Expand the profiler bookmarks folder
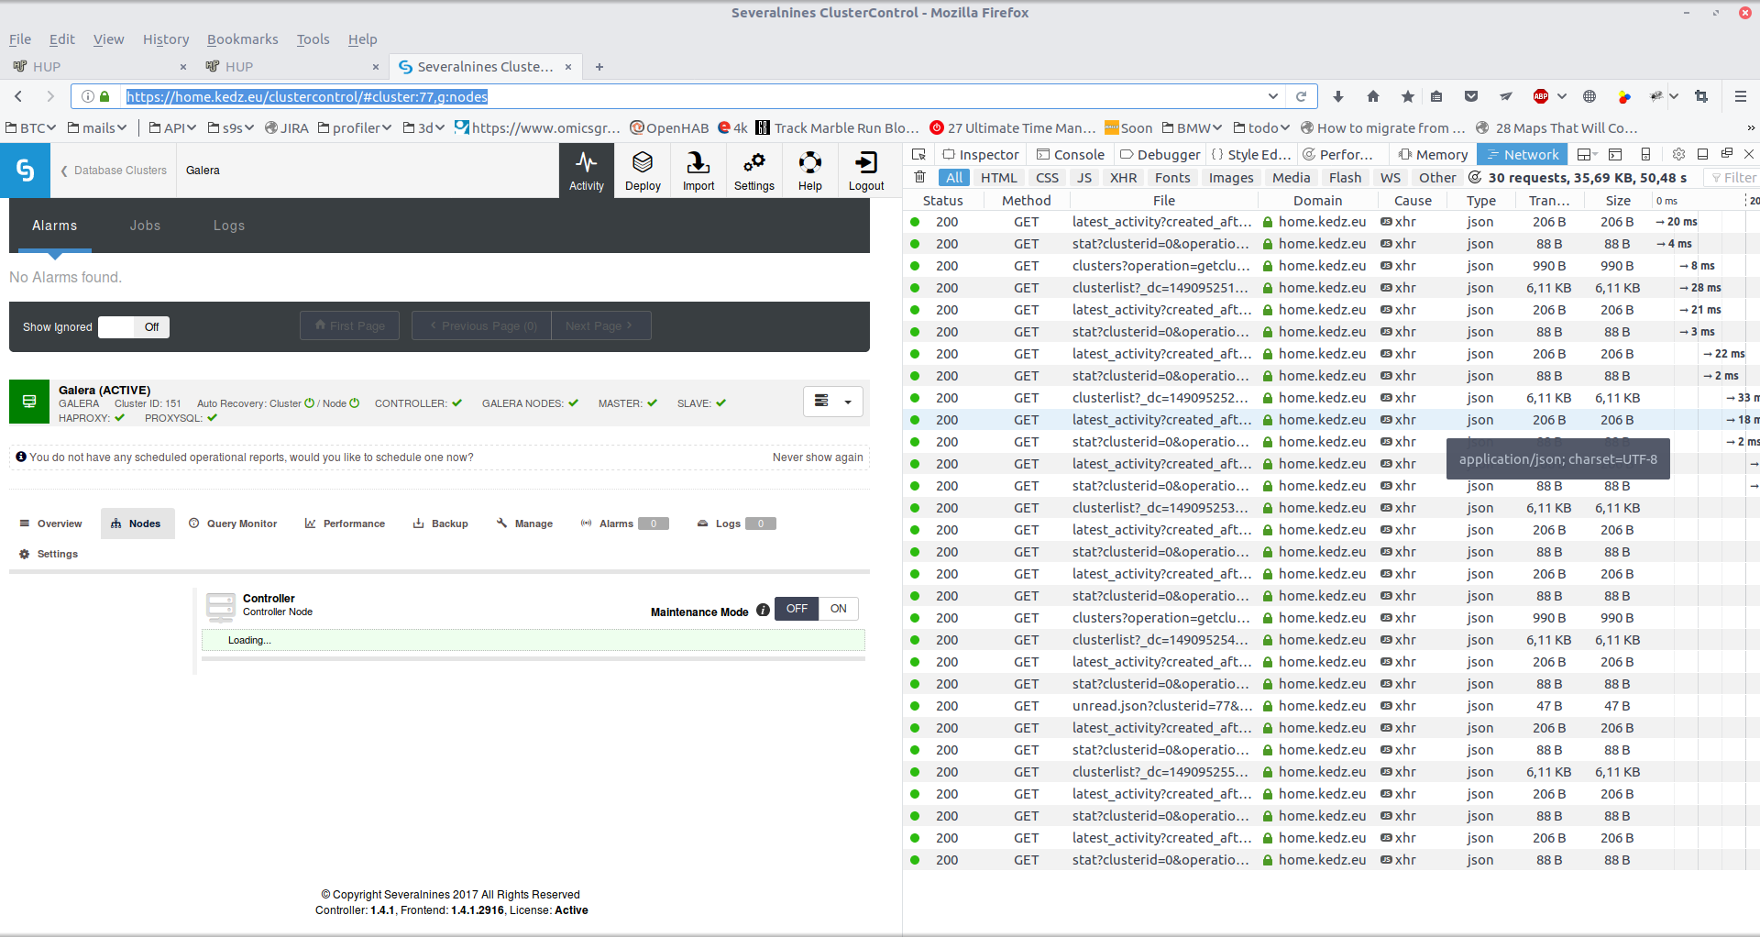Screen dimensions: 1760x937 355,127
